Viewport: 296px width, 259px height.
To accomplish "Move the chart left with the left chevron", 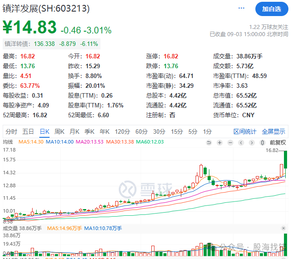I will (241, 143).
